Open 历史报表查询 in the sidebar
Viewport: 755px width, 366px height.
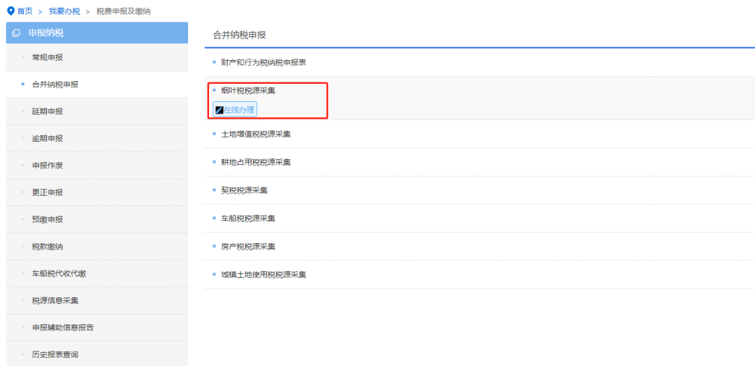click(96, 354)
